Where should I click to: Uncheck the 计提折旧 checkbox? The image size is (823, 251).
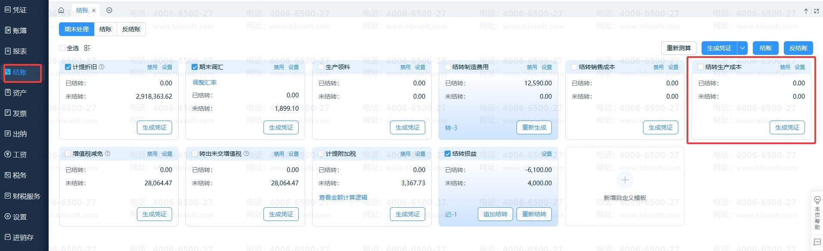pyautogui.click(x=68, y=67)
